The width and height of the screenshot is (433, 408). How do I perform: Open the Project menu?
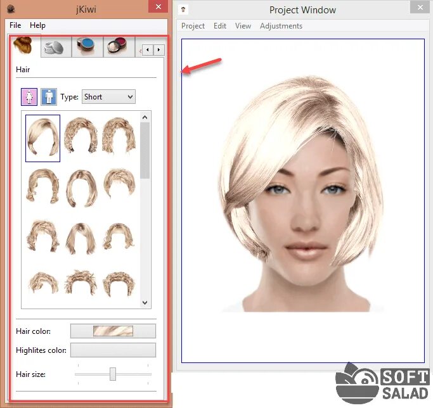193,26
